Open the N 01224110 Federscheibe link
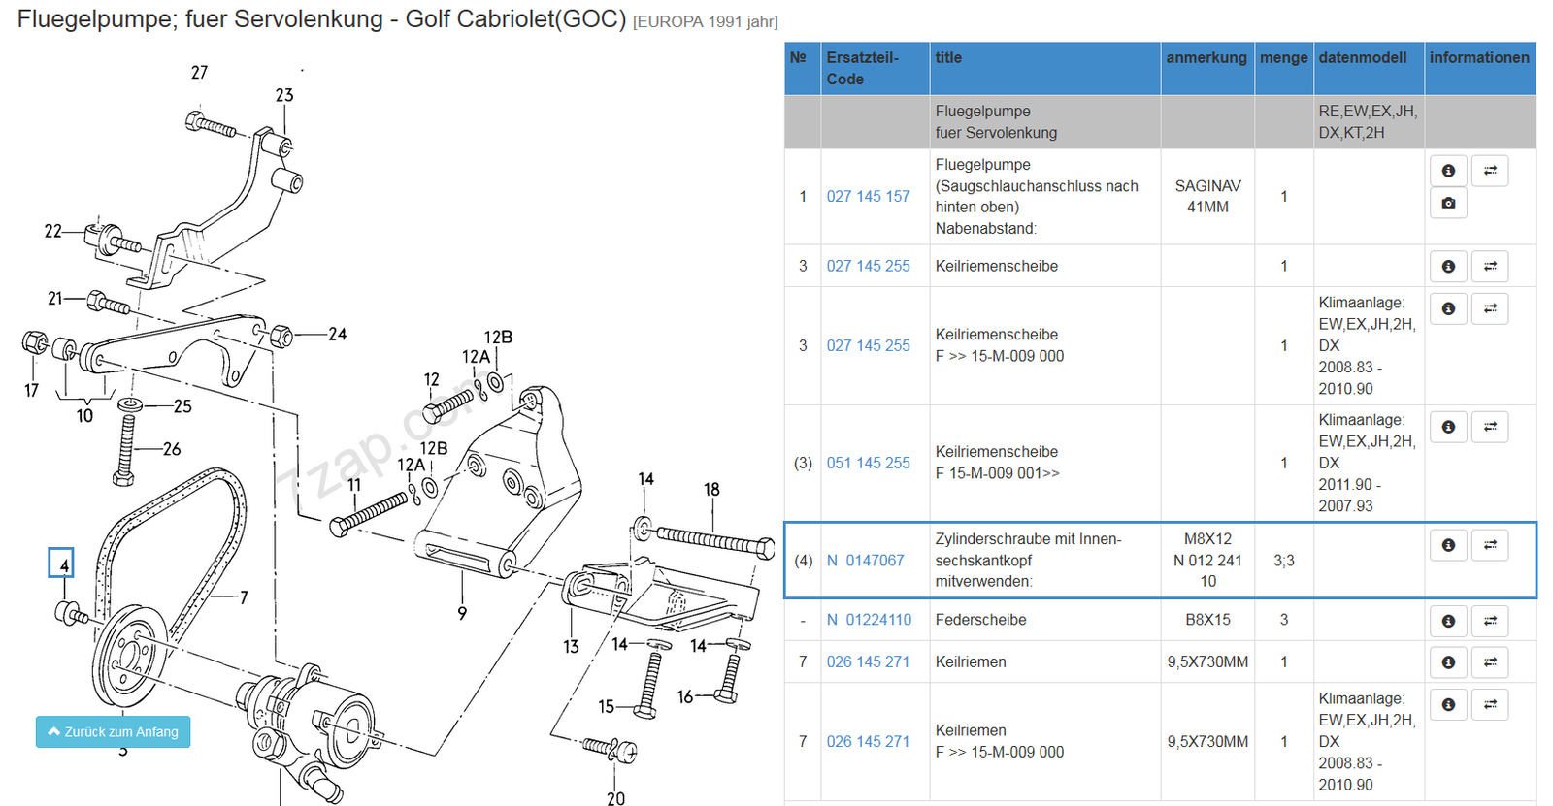The image size is (1553, 806). coord(869,620)
